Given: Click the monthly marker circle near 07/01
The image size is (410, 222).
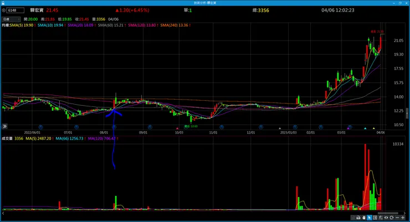Looking at the screenshot, I should point(76,127).
